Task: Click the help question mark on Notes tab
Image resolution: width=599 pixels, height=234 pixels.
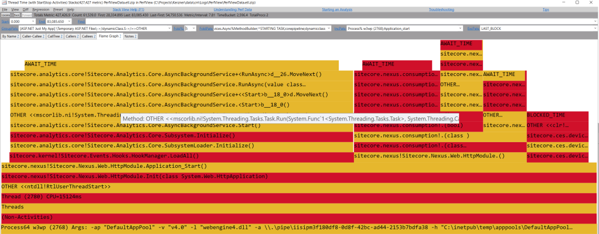Action: tap(137, 36)
